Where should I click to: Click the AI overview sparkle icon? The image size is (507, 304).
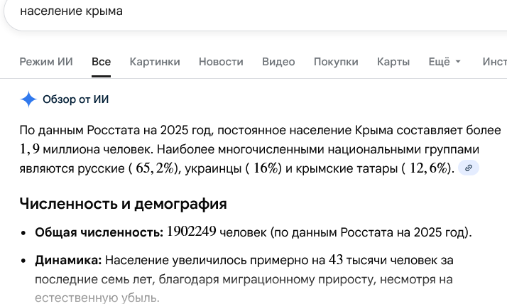point(28,99)
